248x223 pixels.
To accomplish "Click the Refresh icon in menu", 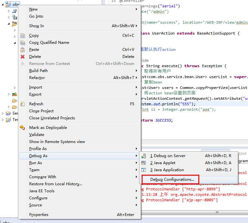I will 22,104.
